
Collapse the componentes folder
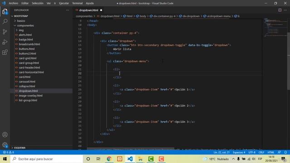pyautogui.click(x=25, y=25)
